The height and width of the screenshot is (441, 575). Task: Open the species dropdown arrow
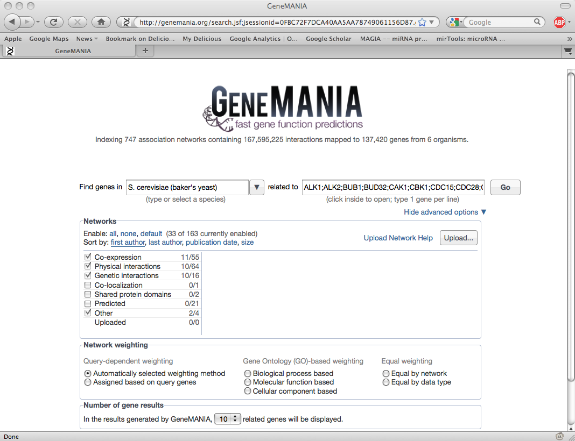click(x=257, y=187)
